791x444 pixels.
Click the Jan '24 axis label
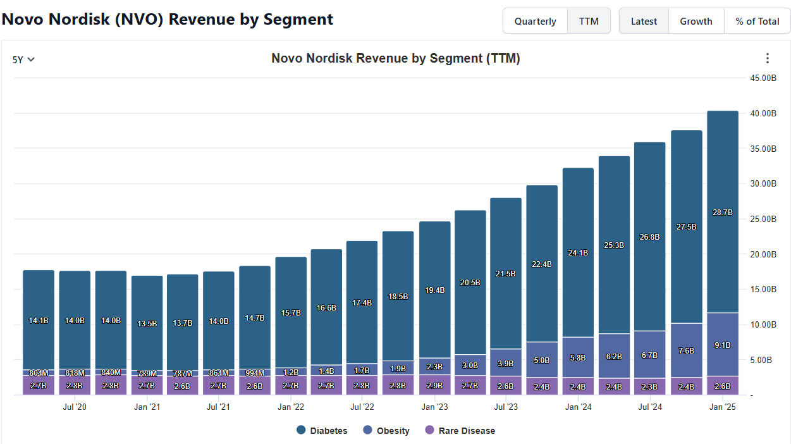579,407
